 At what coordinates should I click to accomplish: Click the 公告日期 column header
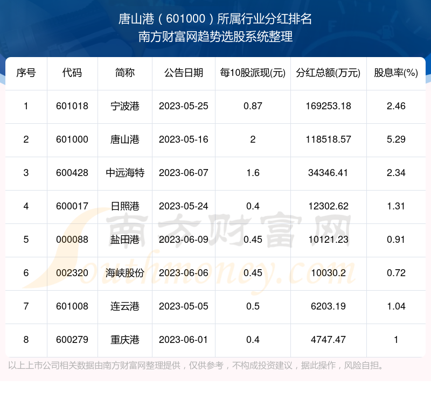(x=184, y=73)
